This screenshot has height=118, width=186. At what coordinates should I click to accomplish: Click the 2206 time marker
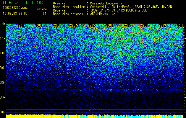pos(109,25)
